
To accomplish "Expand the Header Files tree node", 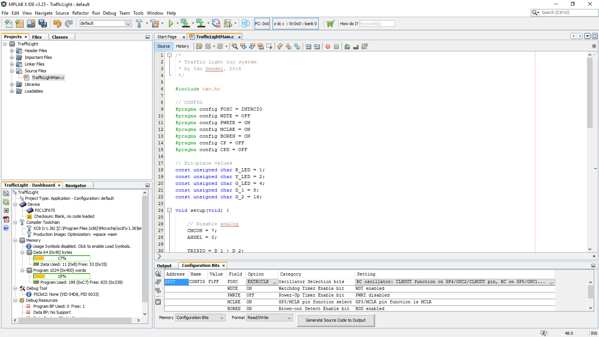I will [x=12, y=51].
